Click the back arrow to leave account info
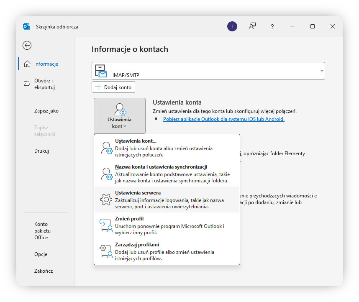This screenshot has width=359, height=302. click(x=27, y=45)
